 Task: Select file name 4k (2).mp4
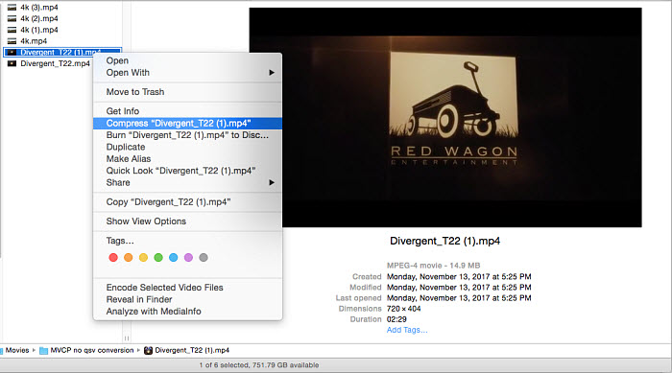tap(39, 18)
